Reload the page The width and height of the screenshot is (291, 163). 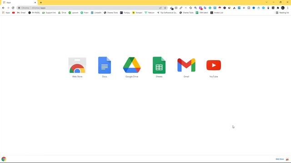(13, 8)
